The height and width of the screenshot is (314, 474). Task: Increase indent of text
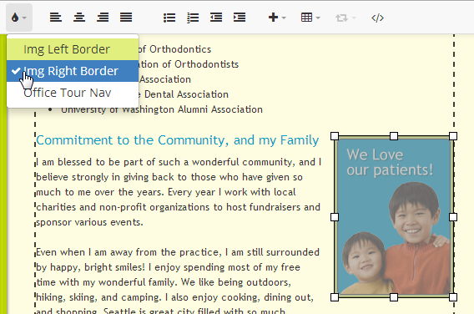(x=240, y=18)
